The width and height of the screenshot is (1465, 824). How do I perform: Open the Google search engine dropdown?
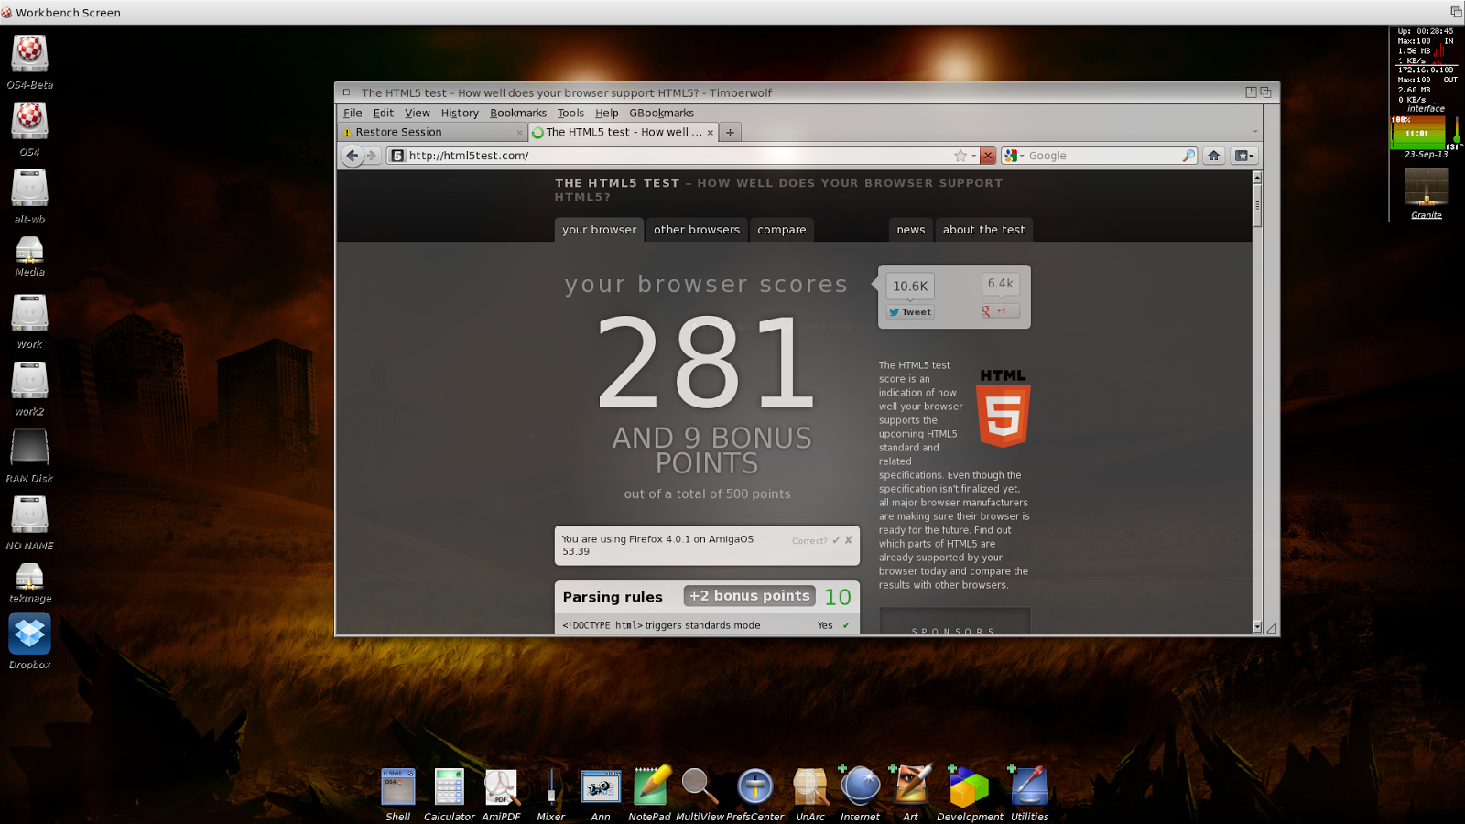(x=1013, y=156)
